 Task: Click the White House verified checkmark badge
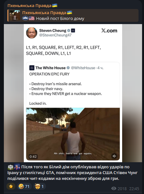[x=68, y=68]
